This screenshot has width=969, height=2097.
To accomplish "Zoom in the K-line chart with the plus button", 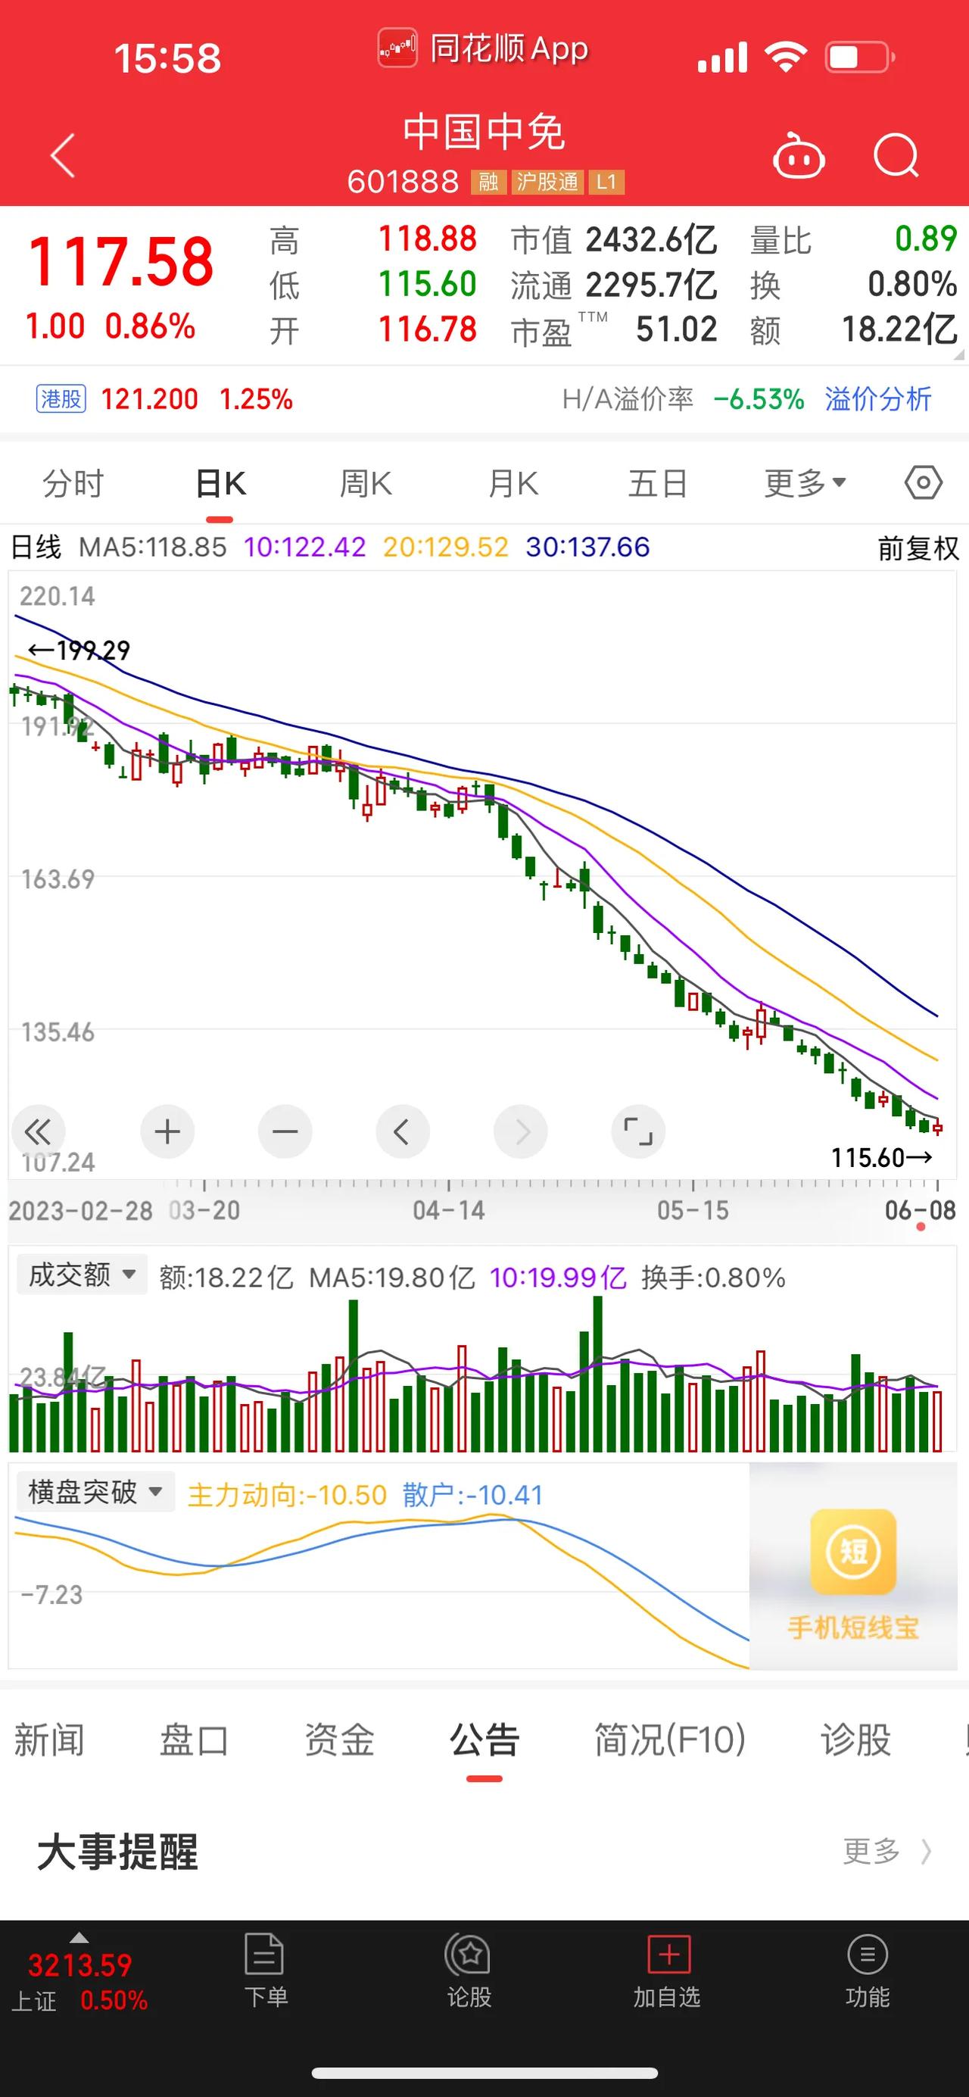I will (x=167, y=1131).
